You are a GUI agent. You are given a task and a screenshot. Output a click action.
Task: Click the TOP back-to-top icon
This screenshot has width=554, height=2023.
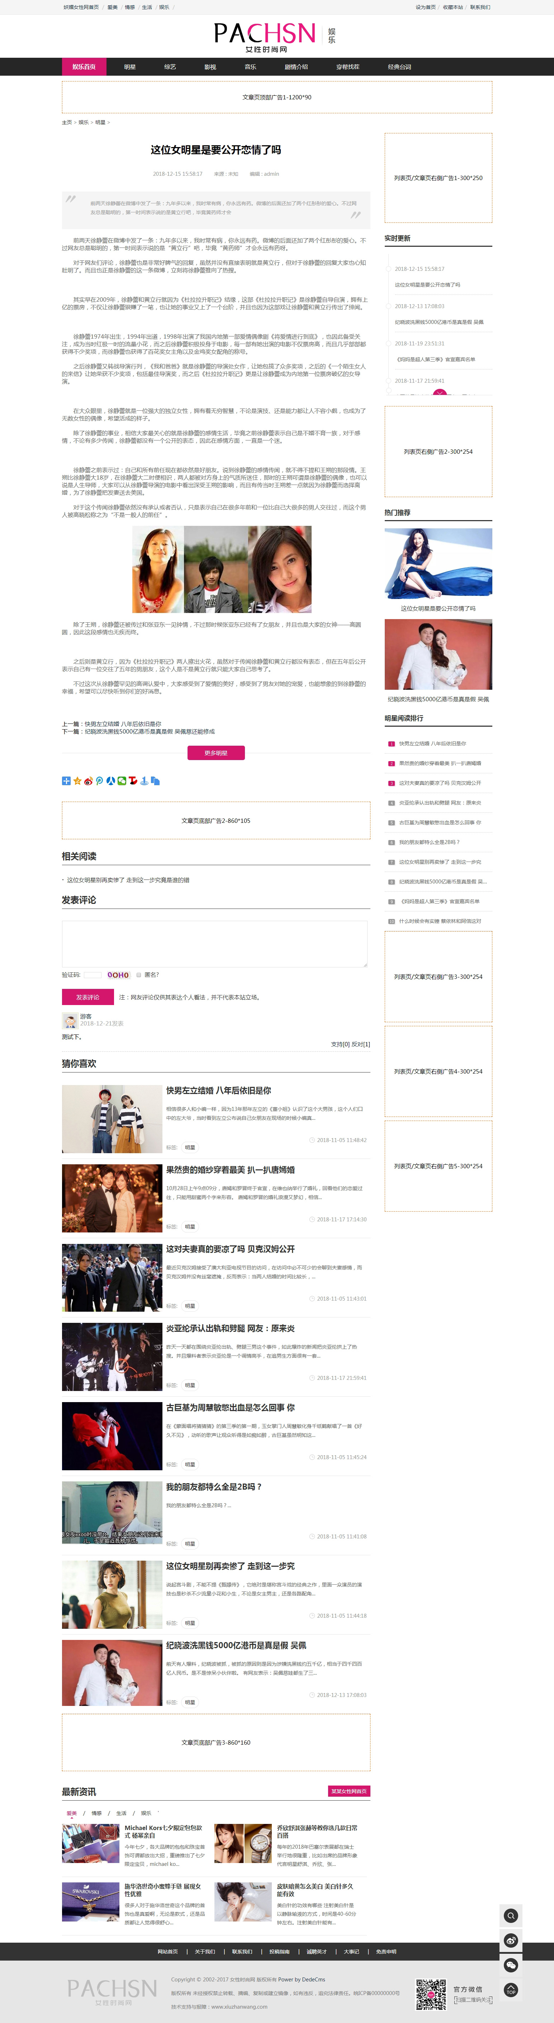[511, 1990]
